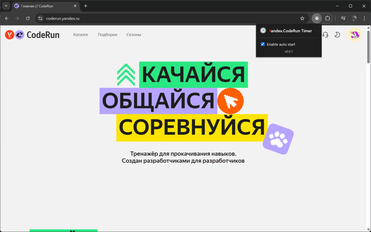Enable auto start in the Timer popup
Image resolution: width=371 pixels, height=232 pixels.
click(x=263, y=44)
